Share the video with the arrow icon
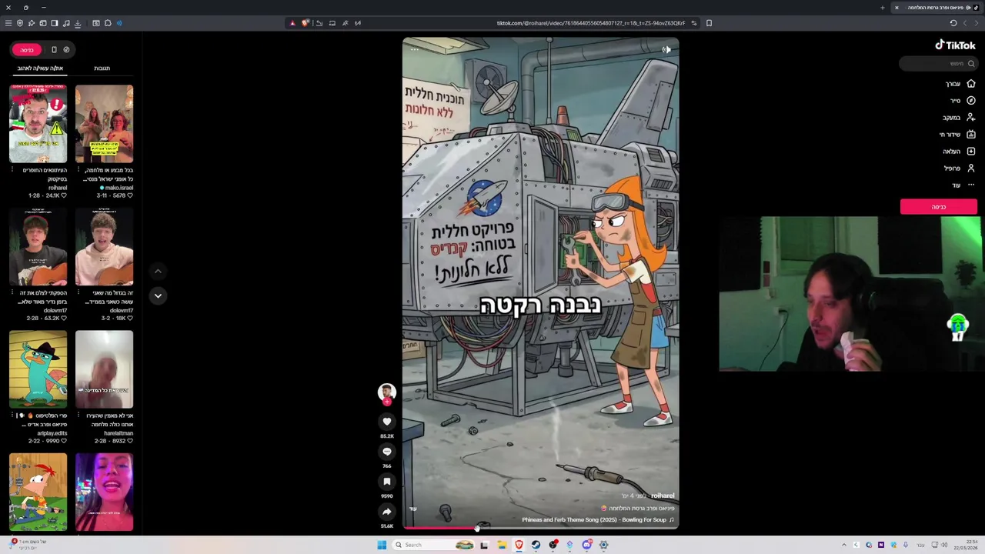This screenshot has height=554, width=985. (x=387, y=512)
